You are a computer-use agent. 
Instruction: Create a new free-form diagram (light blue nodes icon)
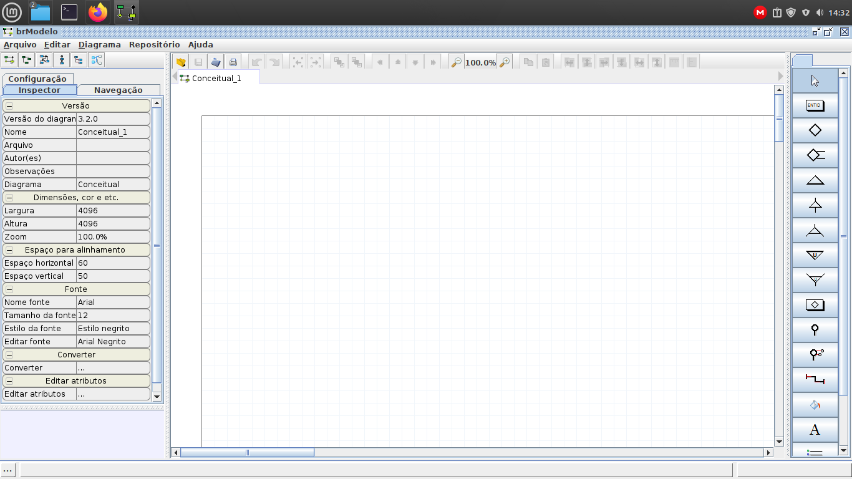coord(96,60)
